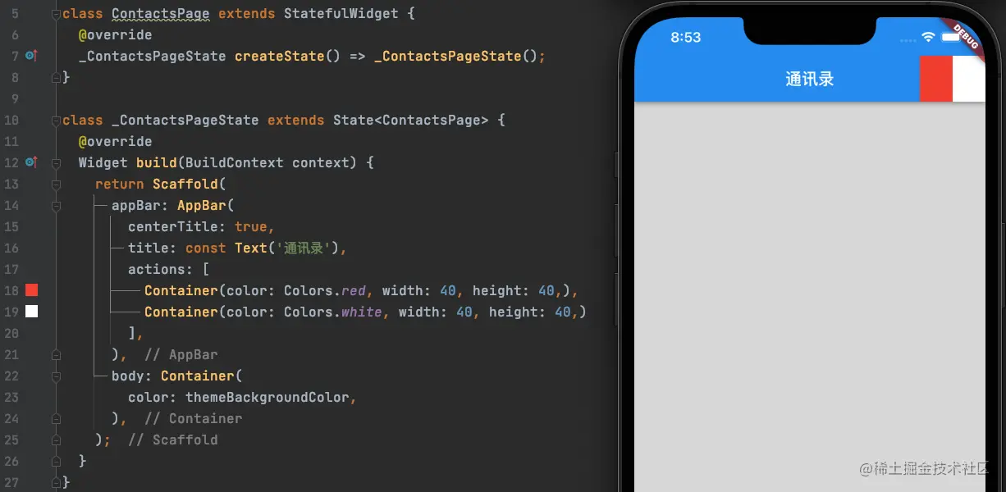
Task: Click the 8:53 clock in the simulator
Action: coord(686,38)
